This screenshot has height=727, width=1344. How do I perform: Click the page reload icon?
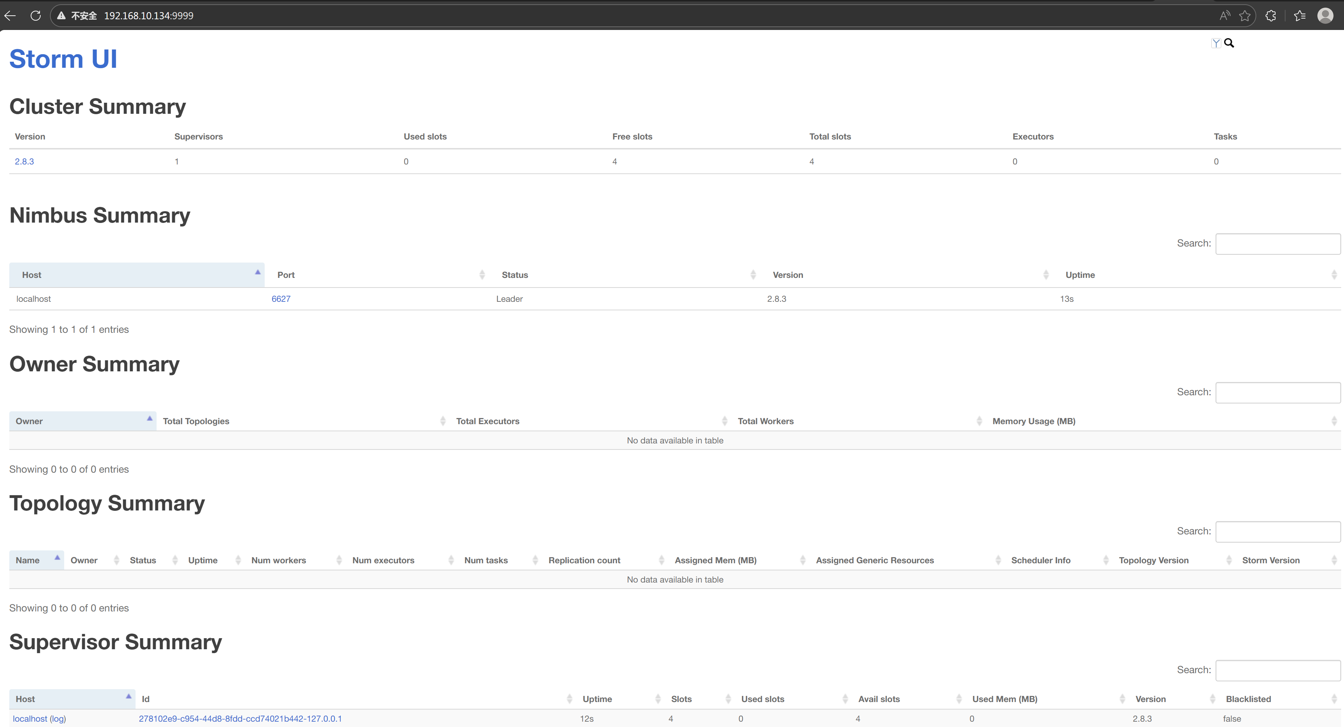(35, 16)
